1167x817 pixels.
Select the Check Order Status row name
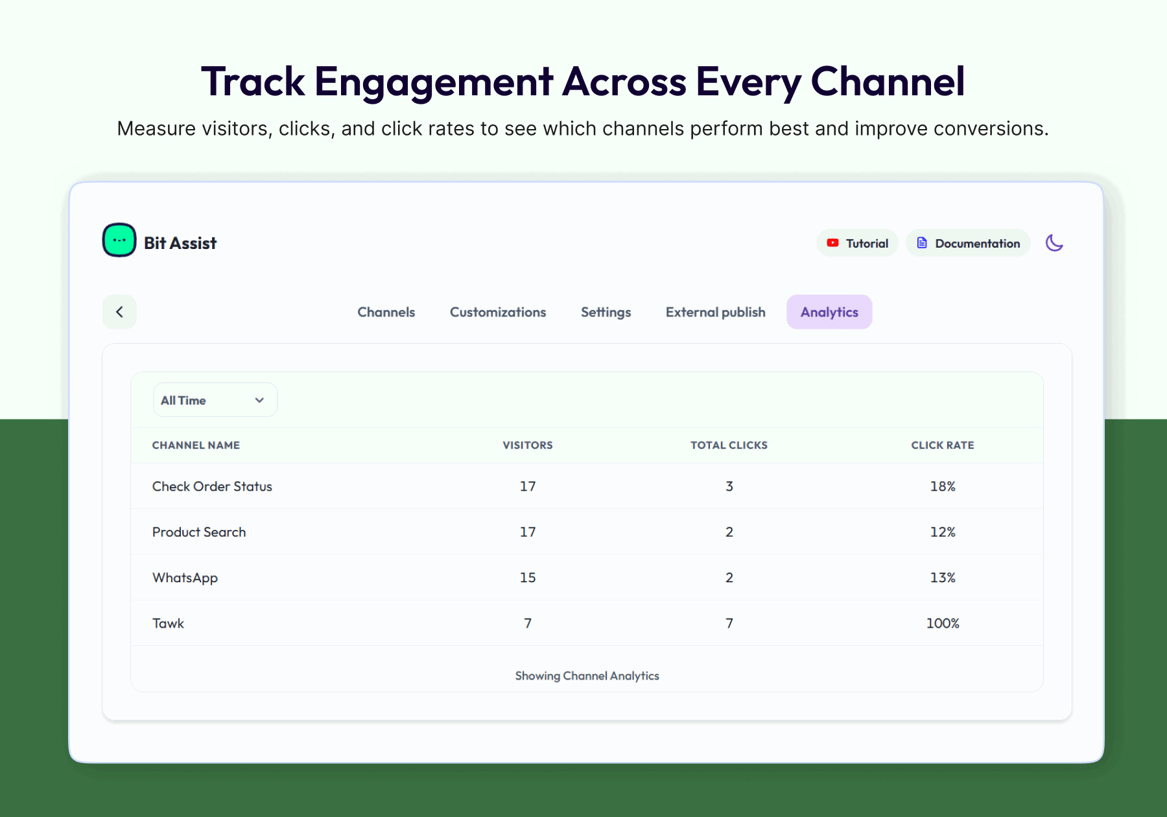tap(212, 486)
